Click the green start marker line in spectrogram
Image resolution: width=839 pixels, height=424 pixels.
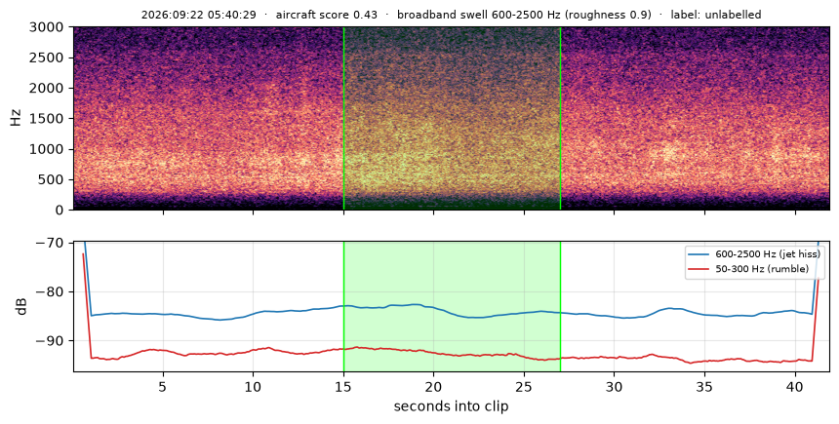point(343,118)
